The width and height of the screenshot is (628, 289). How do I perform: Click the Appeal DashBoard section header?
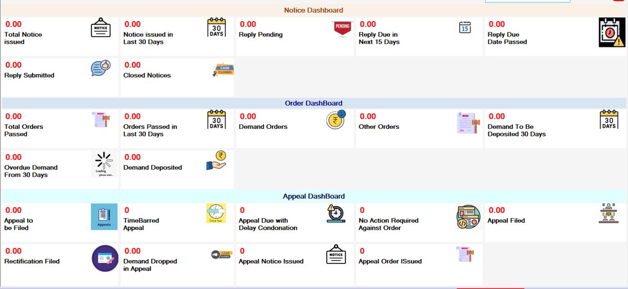313,196
